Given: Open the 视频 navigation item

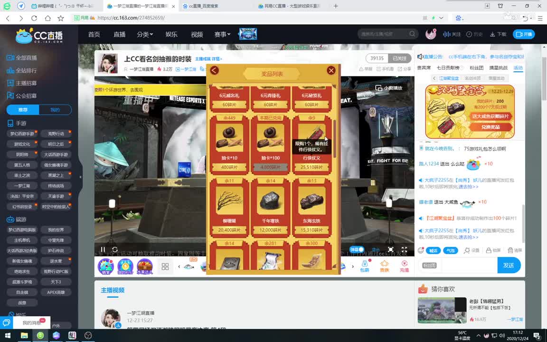Looking at the screenshot, I should pos(197,34).
